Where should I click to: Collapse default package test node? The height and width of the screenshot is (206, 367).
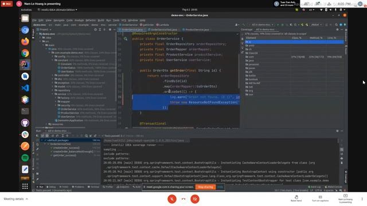point(42,140)
